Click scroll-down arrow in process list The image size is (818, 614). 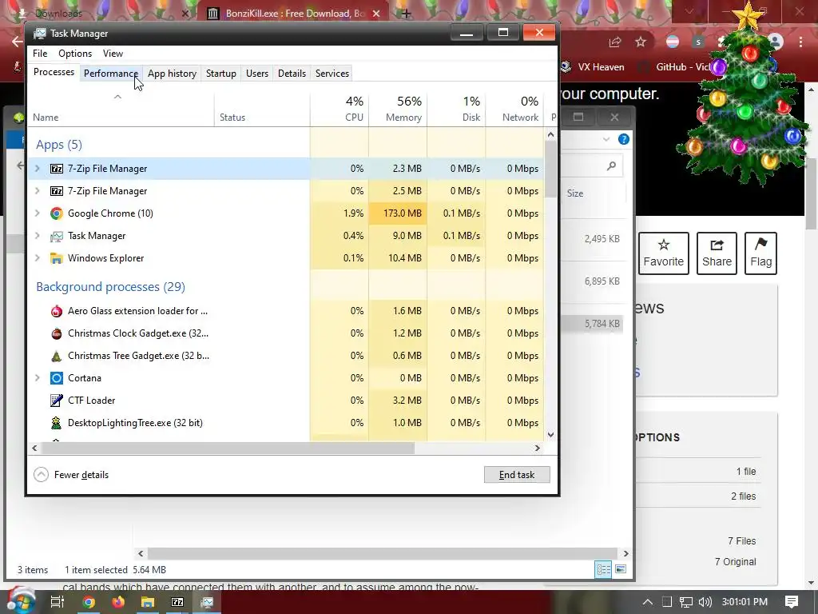(x=550, y=434)
